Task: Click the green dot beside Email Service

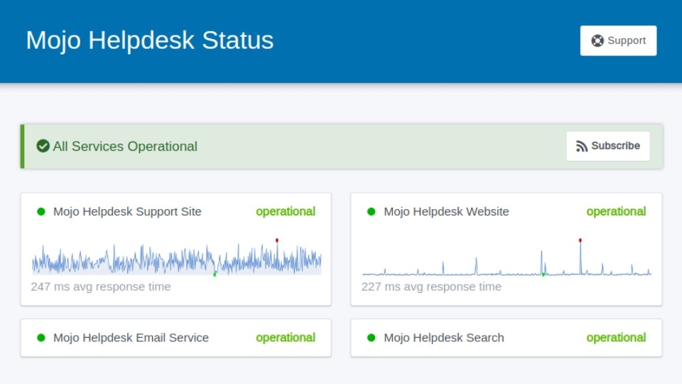Action: click(41, 338)
